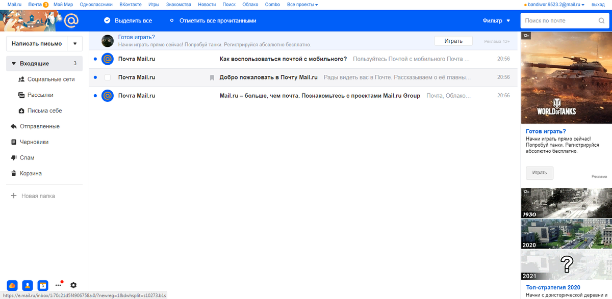Screen dimensions: 612x299
Task: Go to Mail.ru link in top bar
Action: [15, 5]
